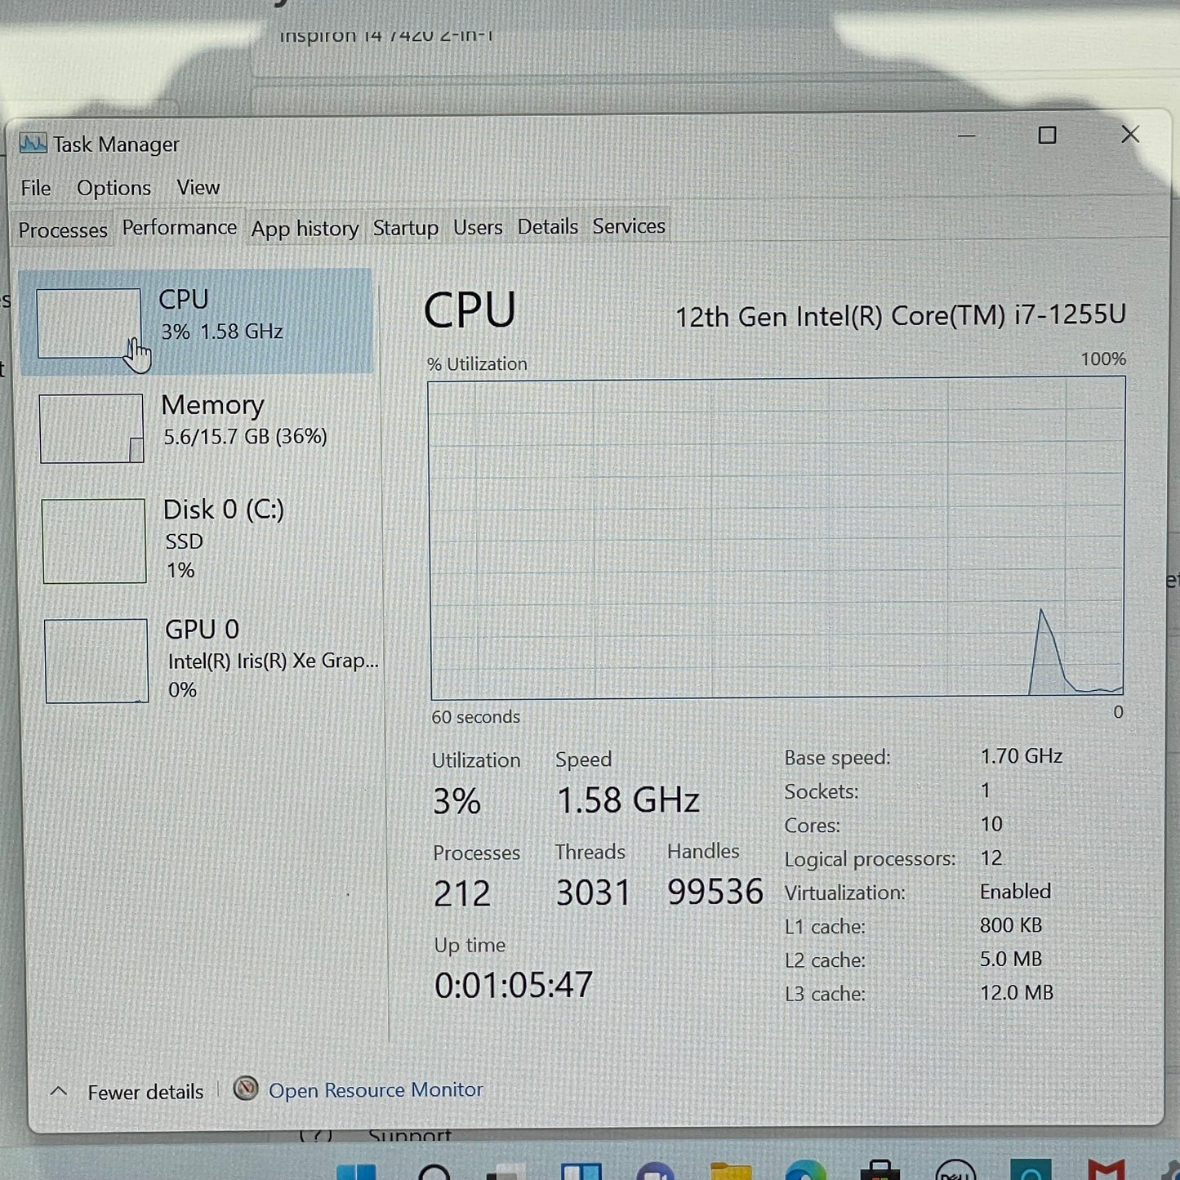Image resolution: width=1180 pixels, height=1180 pixels.
Task: Click the Up time value 0:01:05:47
Action: click(x=514, y=985)
